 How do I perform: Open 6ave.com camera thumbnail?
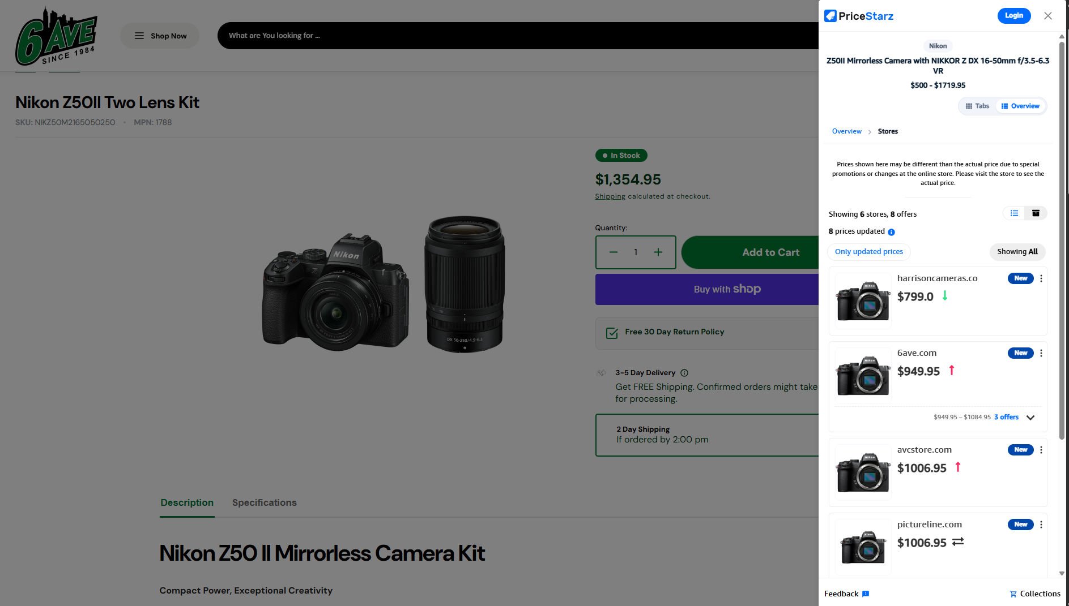pyautogui.click(x=863, y=376)
